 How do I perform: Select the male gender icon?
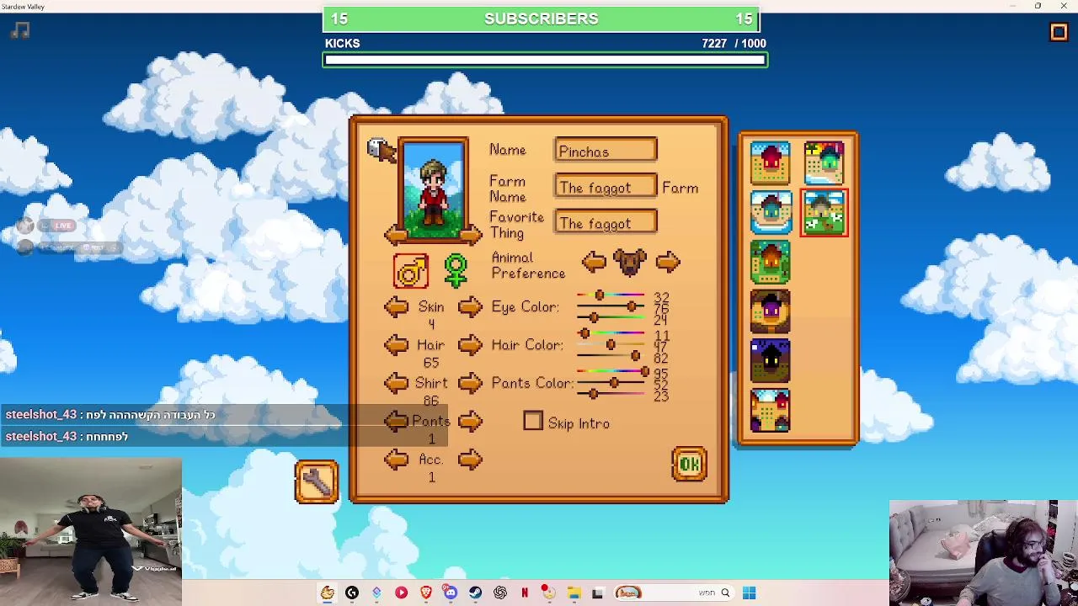411,271
